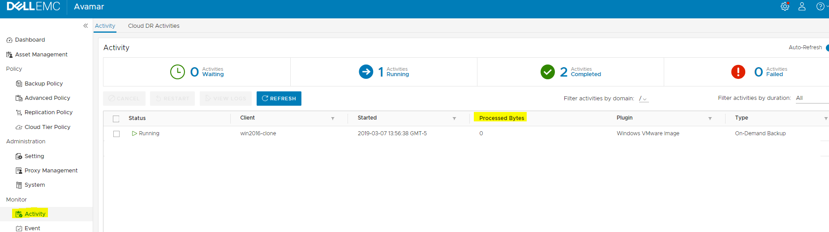Viewport: 829px width, 232px height.
Task: Sort by Processed Bytes column header
Action: [x=502, y=118]
